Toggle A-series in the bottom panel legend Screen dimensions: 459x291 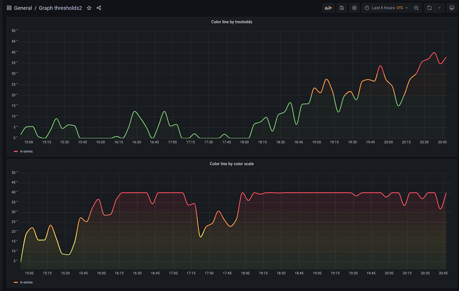[26, 282]
